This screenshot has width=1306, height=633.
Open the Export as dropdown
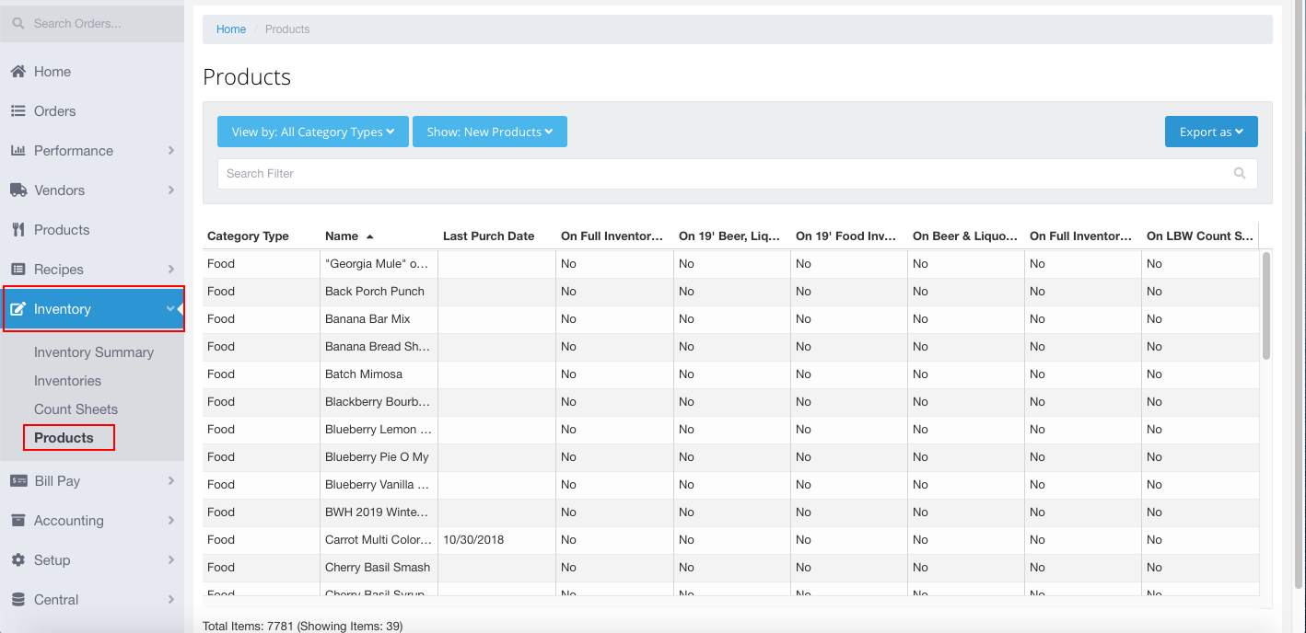click(x=1210, y=132)
